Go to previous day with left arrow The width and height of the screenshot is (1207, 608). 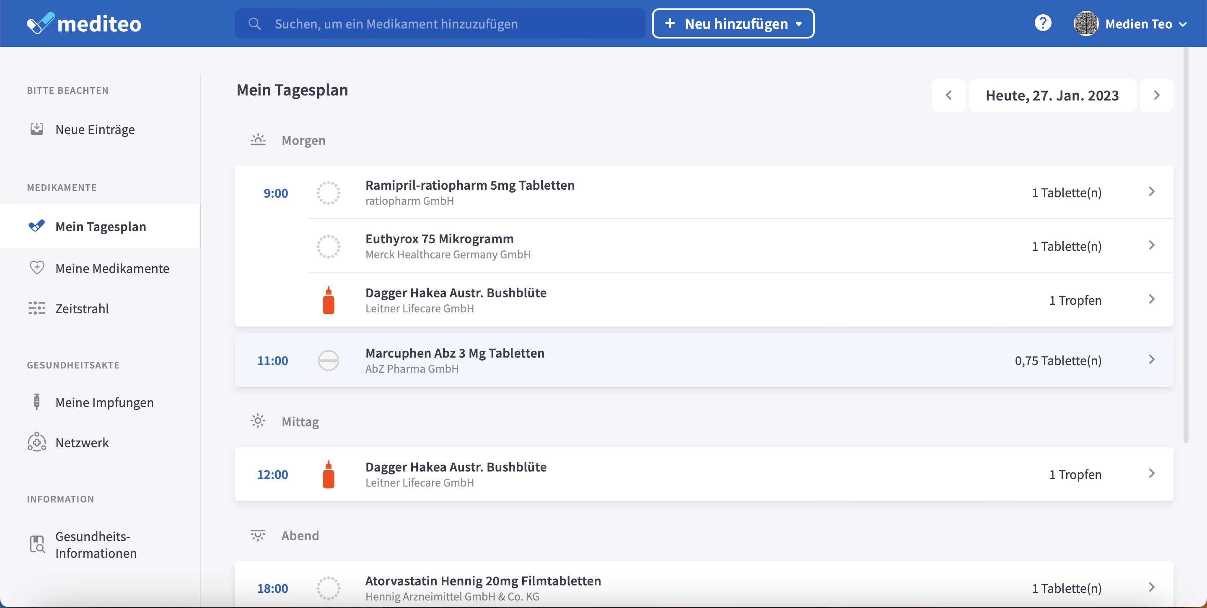tap(949, 95)
